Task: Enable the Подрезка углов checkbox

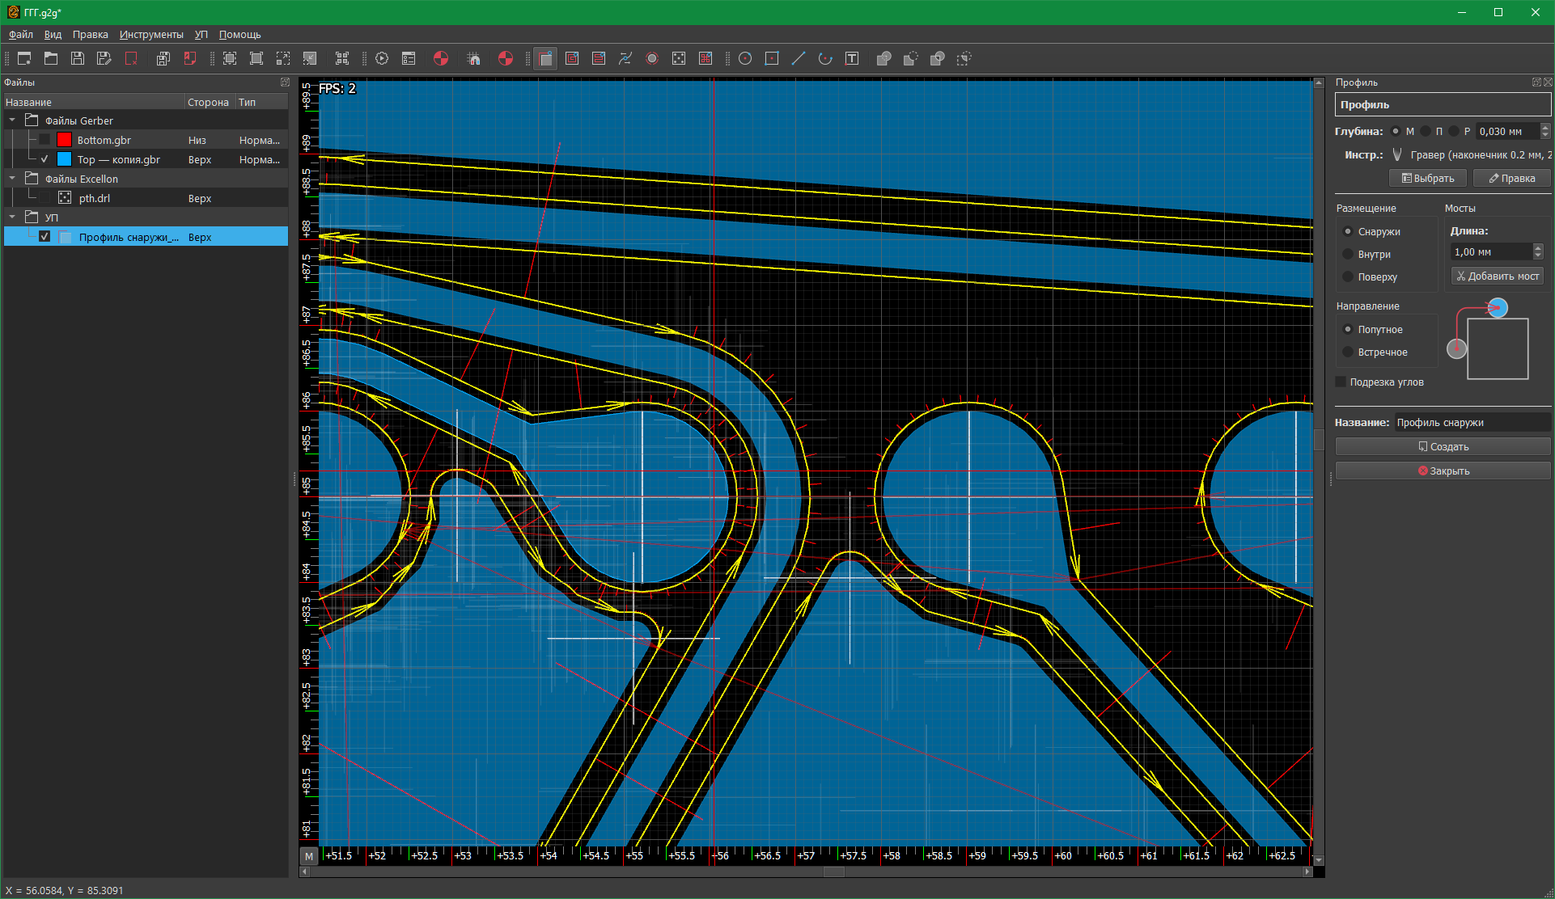Action: 1341,382
